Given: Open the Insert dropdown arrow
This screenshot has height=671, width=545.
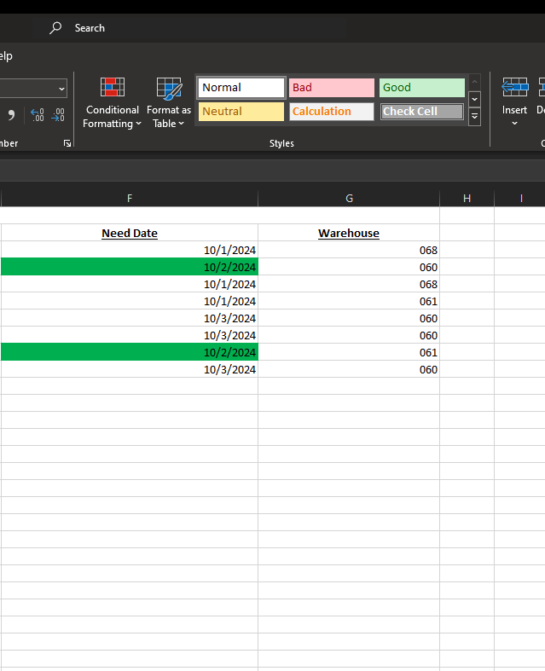Looking at the screenshot, I should coord(514,124).
